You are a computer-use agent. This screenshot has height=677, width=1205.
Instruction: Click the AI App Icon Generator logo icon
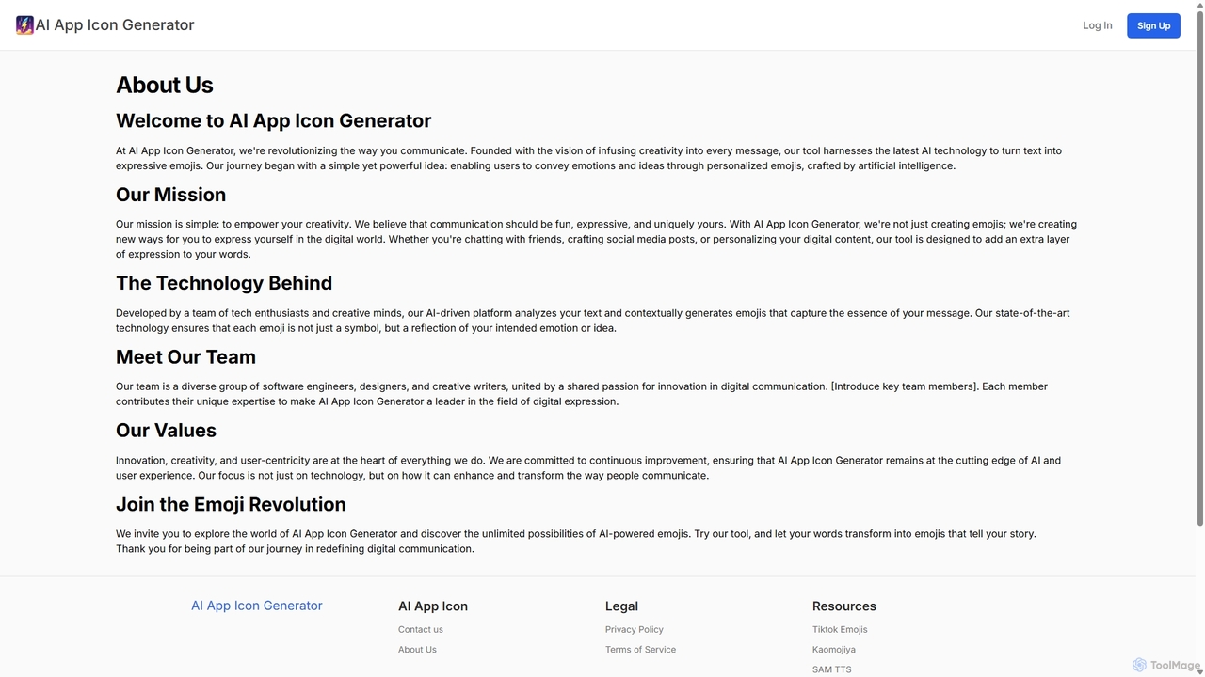[x=24, y=25]
